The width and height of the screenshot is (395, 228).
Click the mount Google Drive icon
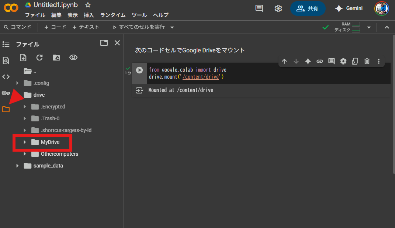click(x=56, y=58)
